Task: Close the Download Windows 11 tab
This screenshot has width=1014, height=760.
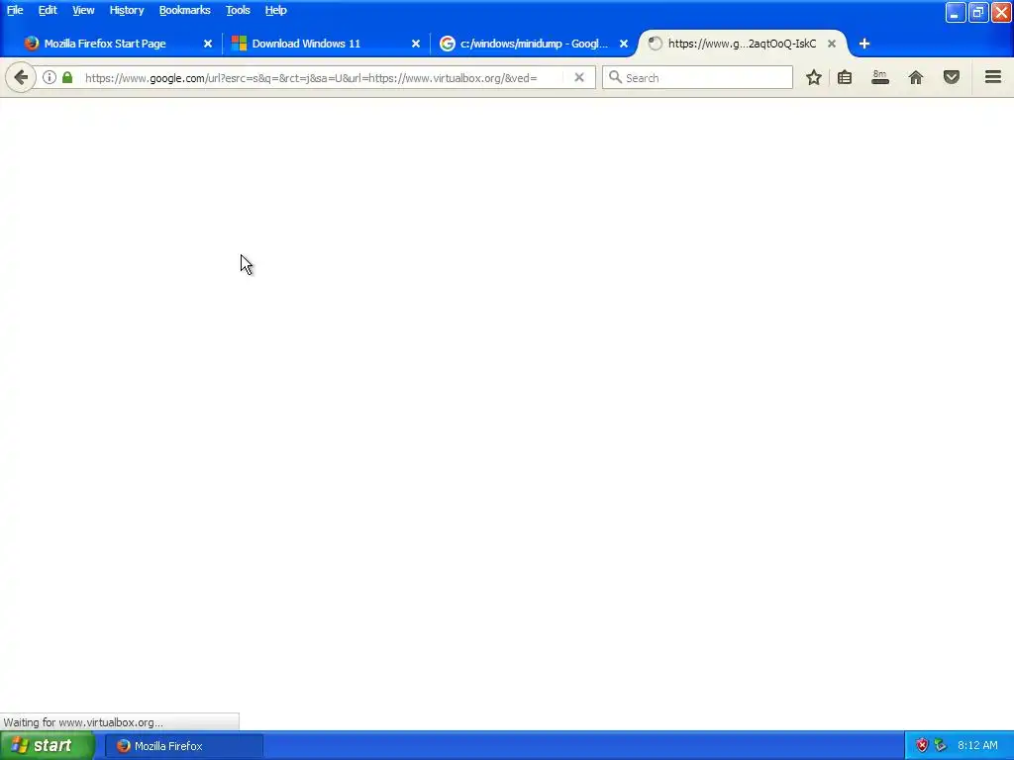Action: 416,44
